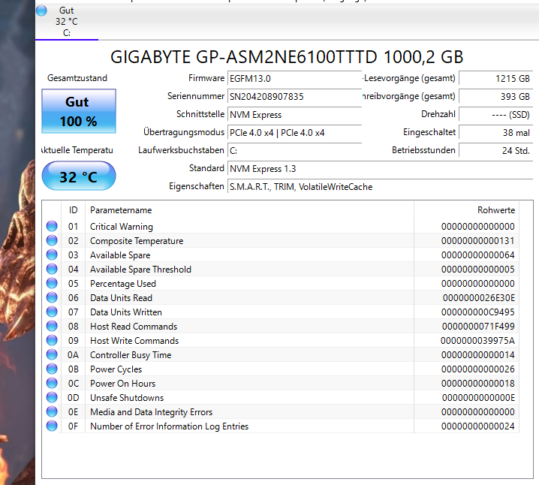Click the Standard field NVM Express 1.3
The image size is (539, 485).
[x=380, y=169]
